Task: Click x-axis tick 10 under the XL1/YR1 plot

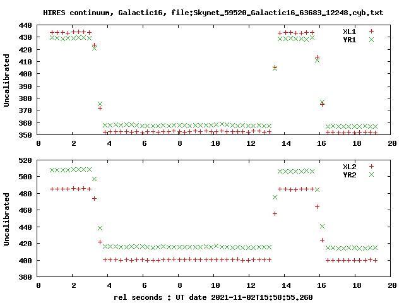Action: (x=215, y=143)
